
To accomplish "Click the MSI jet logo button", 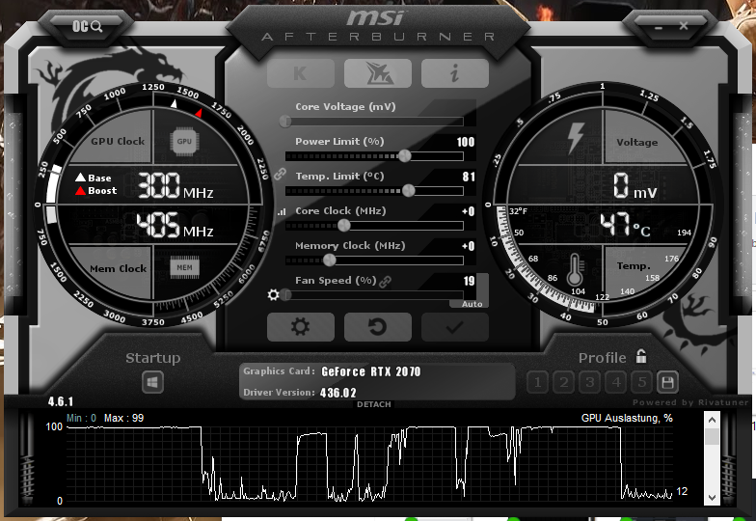I will pyautogui.click(x=378, y=73).
